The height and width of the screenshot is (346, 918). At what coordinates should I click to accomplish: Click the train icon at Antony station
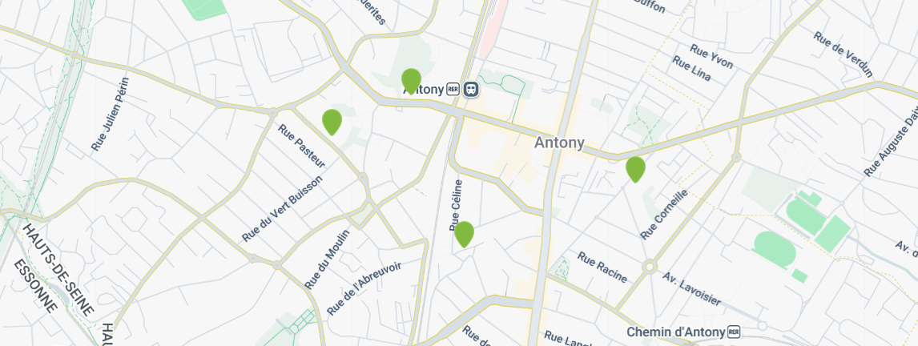471,90
